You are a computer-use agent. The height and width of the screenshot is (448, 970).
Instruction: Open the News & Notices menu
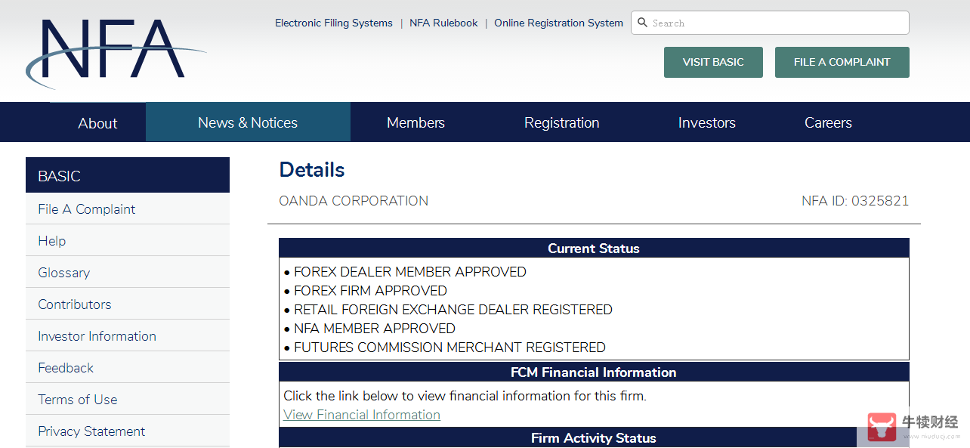point(248,122)
